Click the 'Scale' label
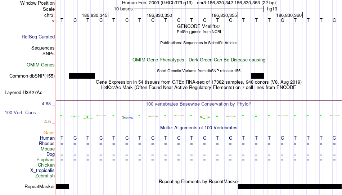 tap(49, 9)
